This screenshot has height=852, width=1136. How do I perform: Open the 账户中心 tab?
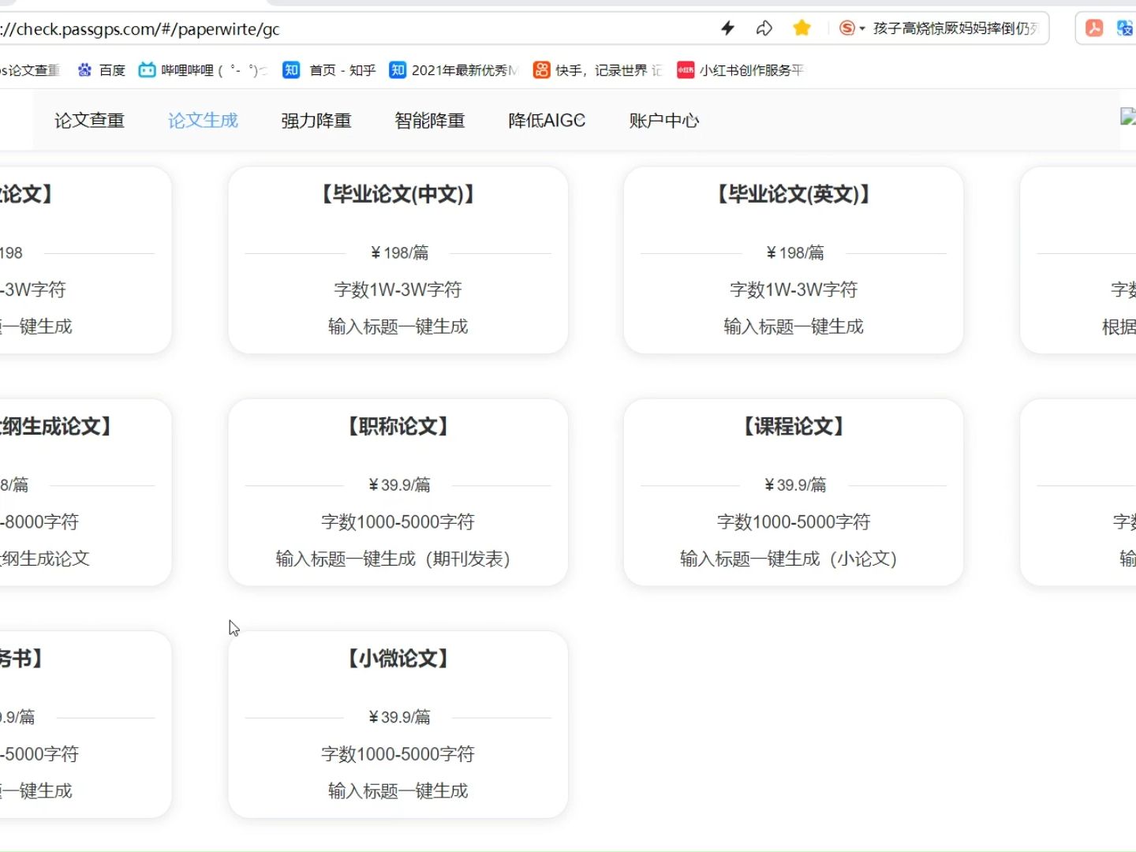coord(664,121)
